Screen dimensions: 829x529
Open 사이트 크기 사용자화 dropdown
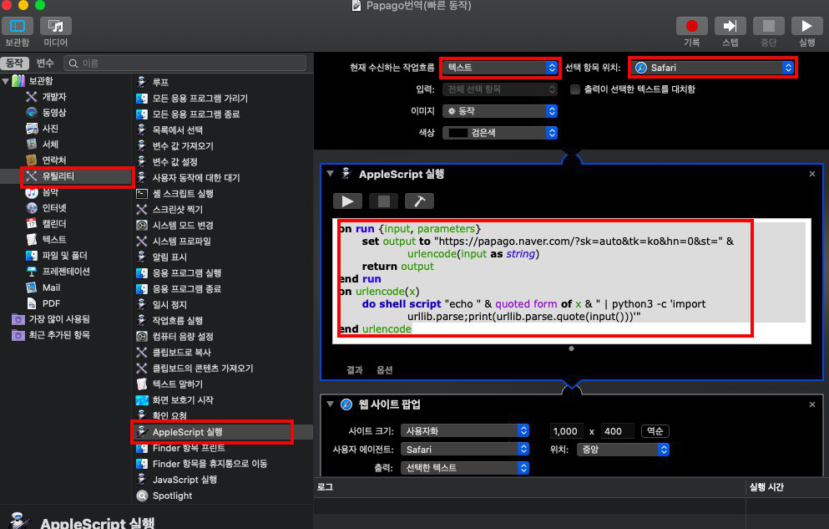point(465,430)
